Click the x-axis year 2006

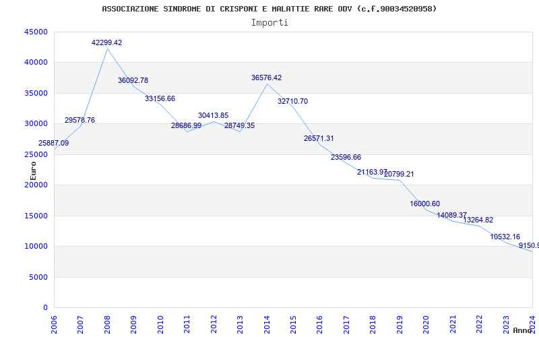54,324
